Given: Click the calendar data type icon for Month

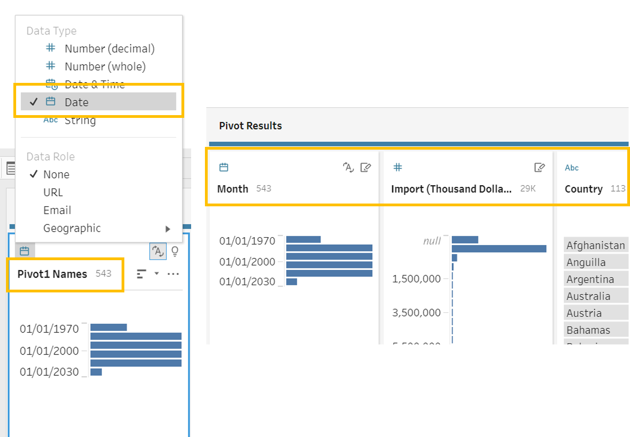Looking at the screenshot, I should [224, 168].
